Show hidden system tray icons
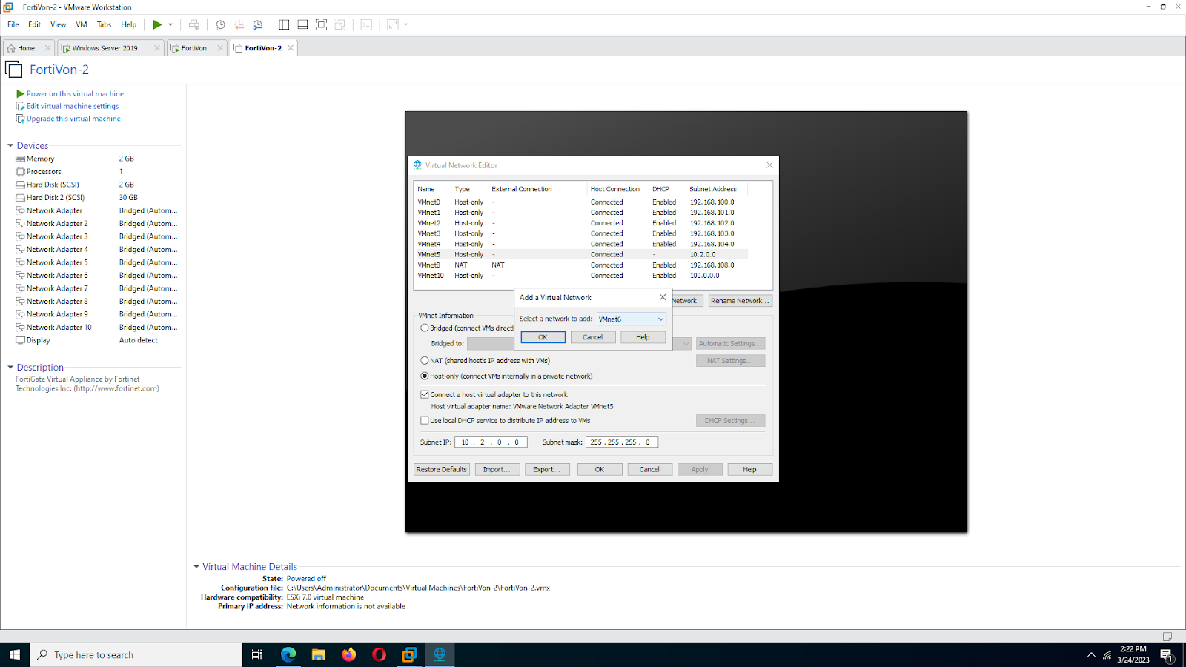 click(1091, 655)
